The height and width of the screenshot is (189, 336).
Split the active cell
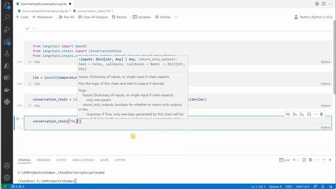309,114
